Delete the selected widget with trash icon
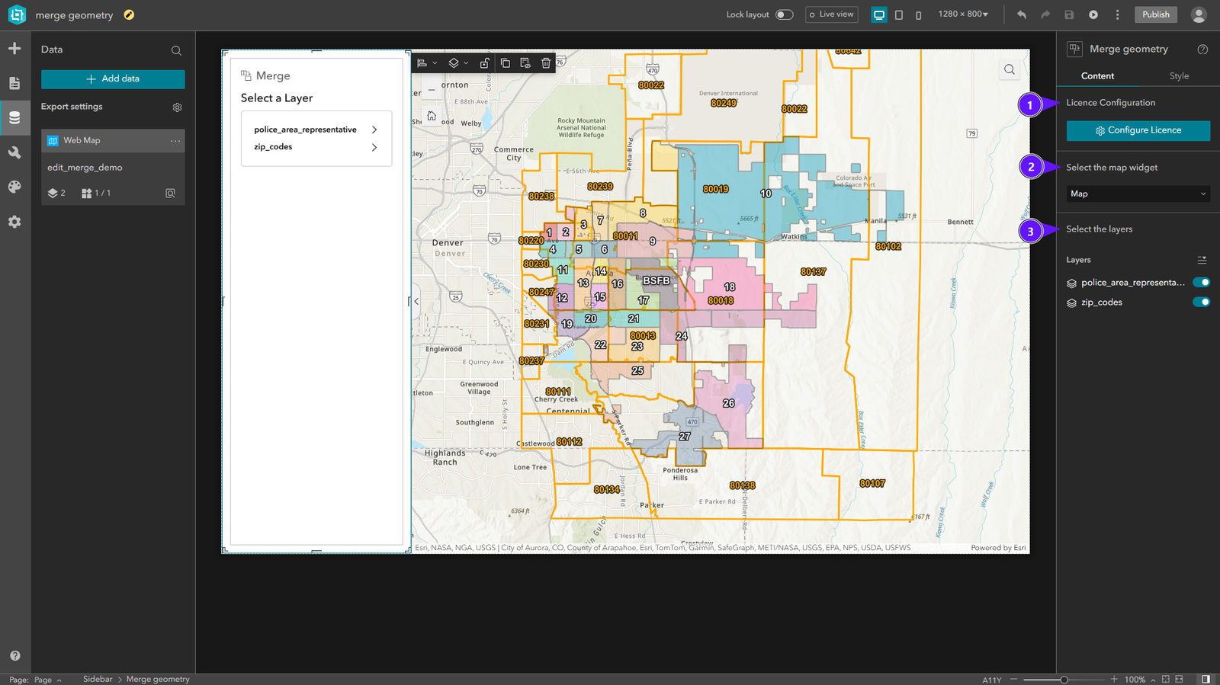The width and height of the screenshot is (1220, 685). pyautogui.click(x=546, y=63)
